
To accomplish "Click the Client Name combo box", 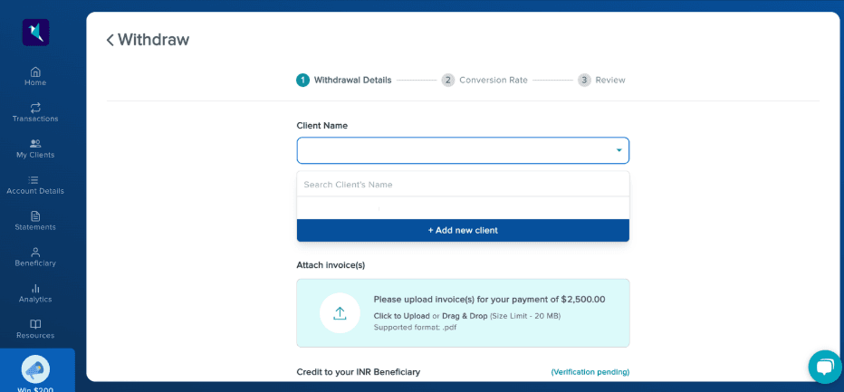I will tap(453, 150).
